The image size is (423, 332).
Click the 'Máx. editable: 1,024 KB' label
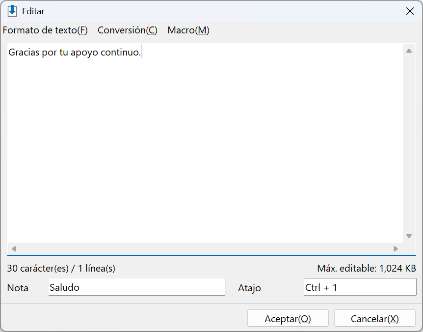[x=367, y=268]
